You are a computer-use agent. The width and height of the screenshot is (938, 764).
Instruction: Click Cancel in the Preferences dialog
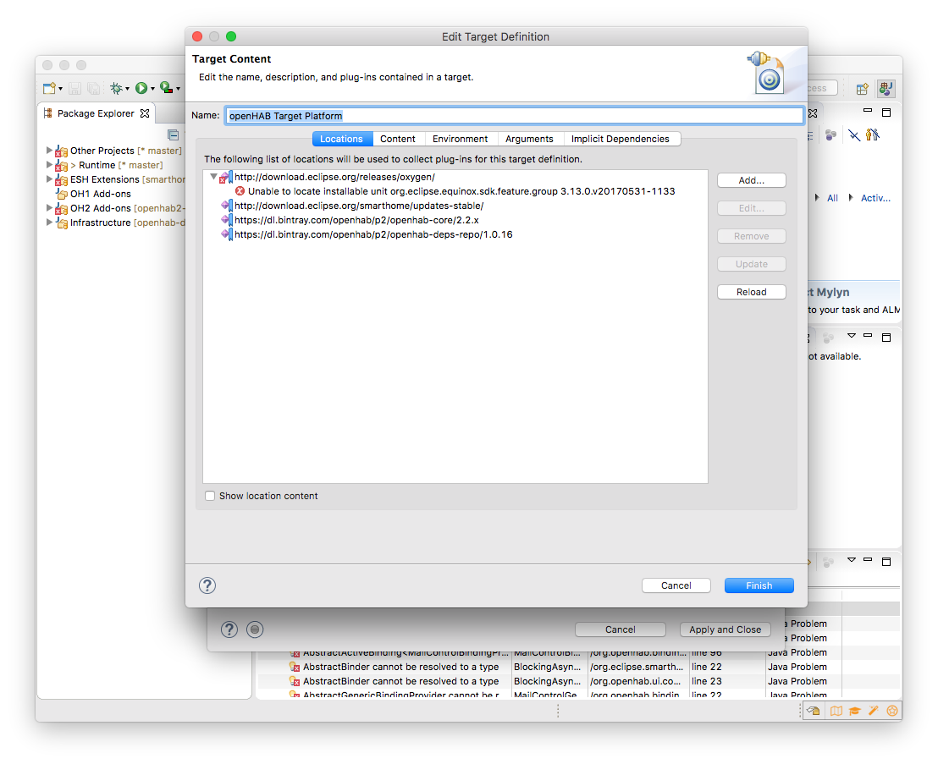(x=621, y=629)
